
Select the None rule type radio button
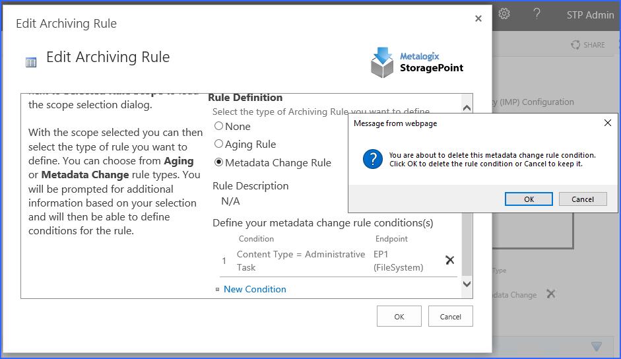[x=219, y=126]
